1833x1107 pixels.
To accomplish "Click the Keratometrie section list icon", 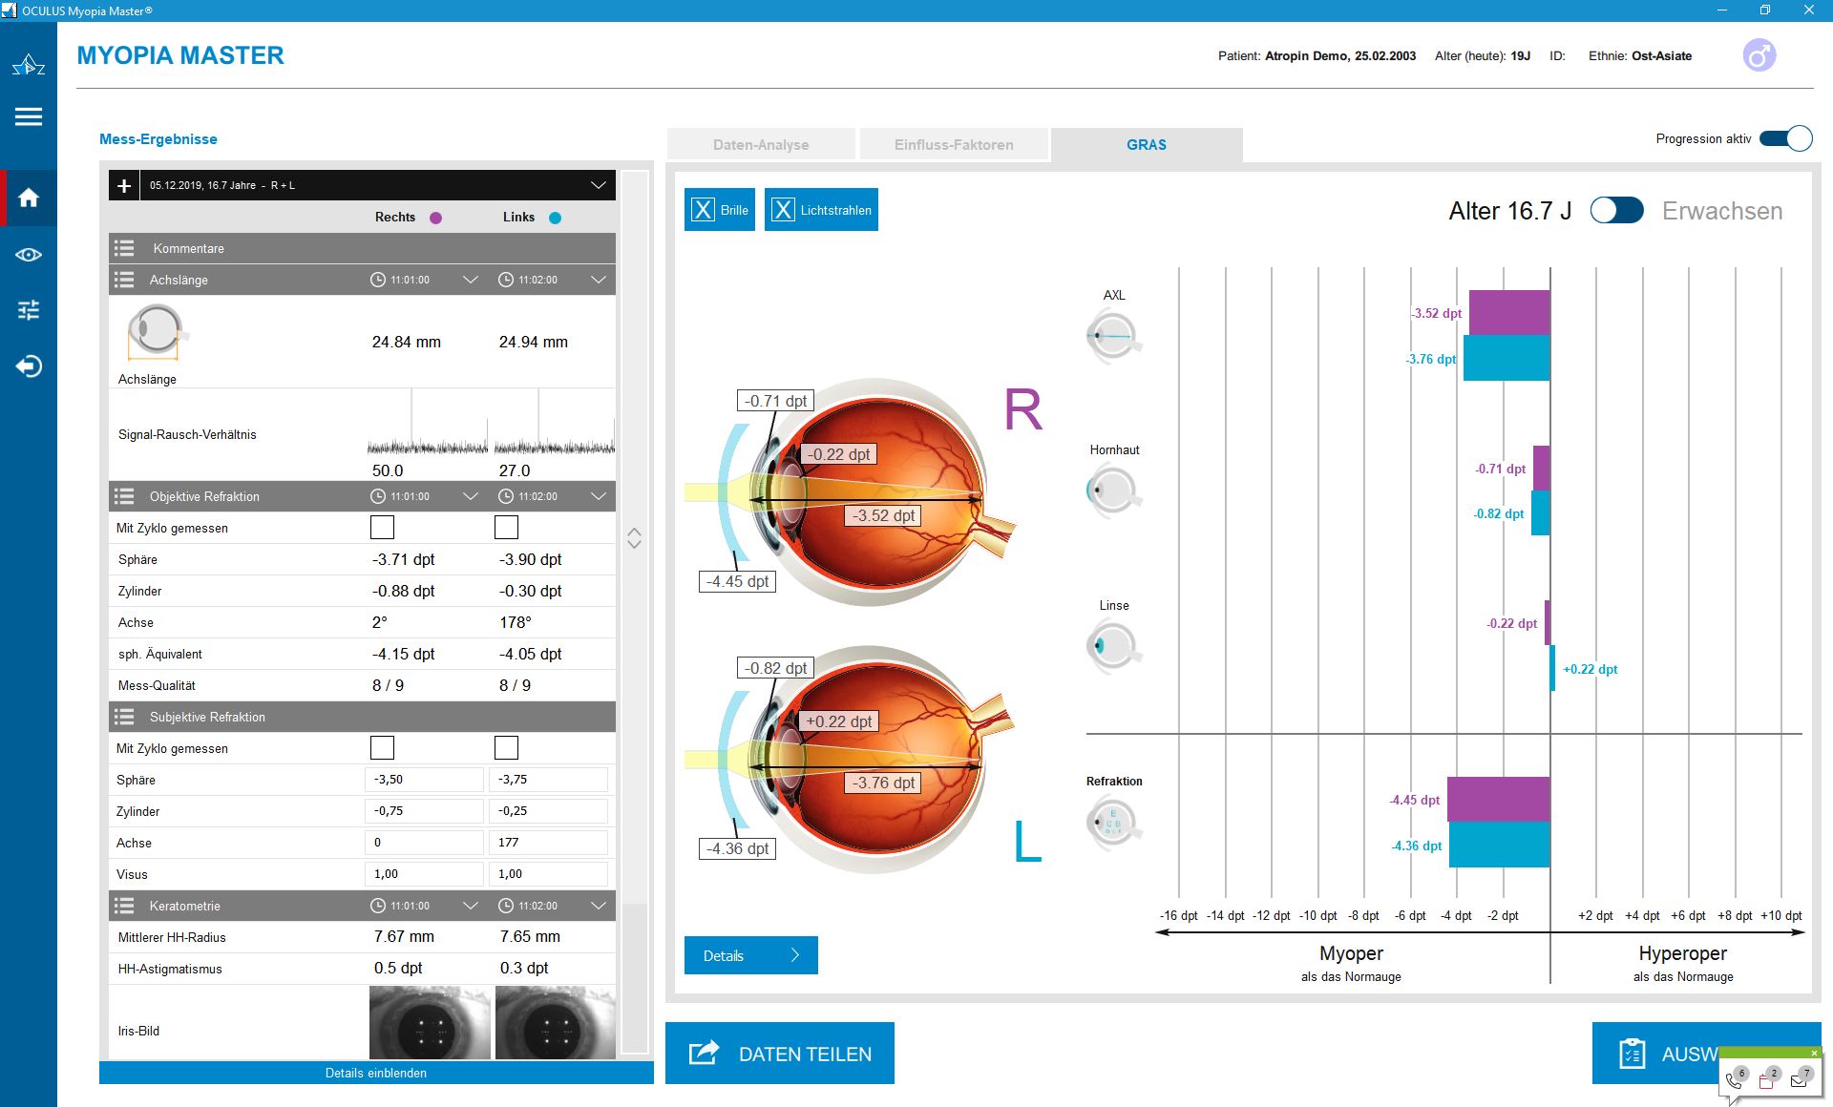I will [x=124, y=906].
